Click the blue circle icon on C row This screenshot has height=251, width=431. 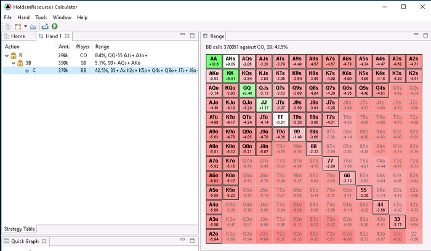(27, 71)
